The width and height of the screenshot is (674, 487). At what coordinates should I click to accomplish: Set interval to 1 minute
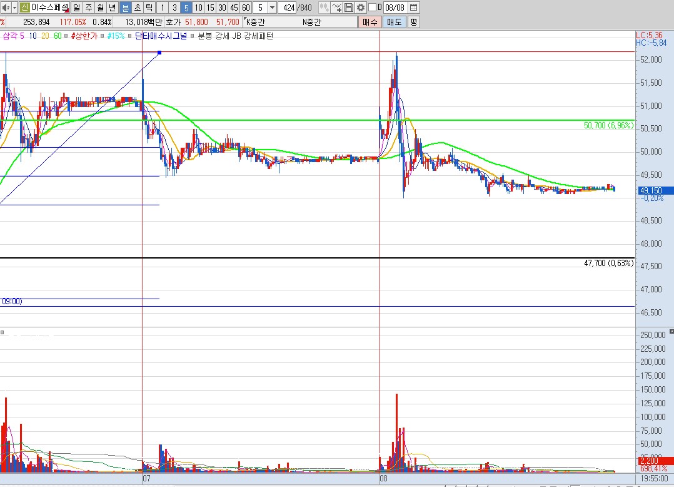pos(163,8)
